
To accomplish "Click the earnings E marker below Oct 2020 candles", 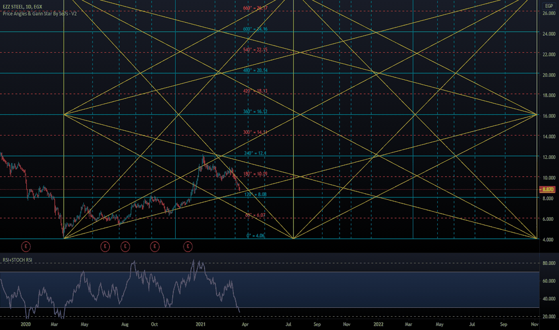I will click(154, 246).
